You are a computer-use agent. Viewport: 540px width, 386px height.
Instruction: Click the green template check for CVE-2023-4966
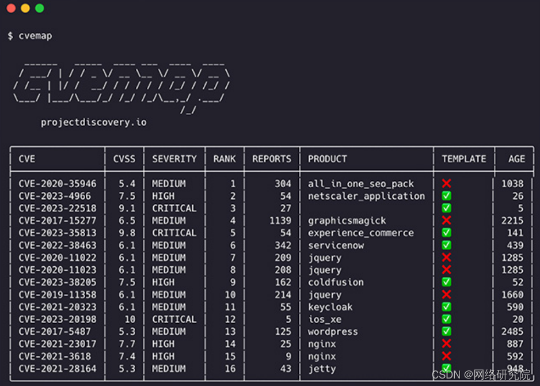click(446, 196)
